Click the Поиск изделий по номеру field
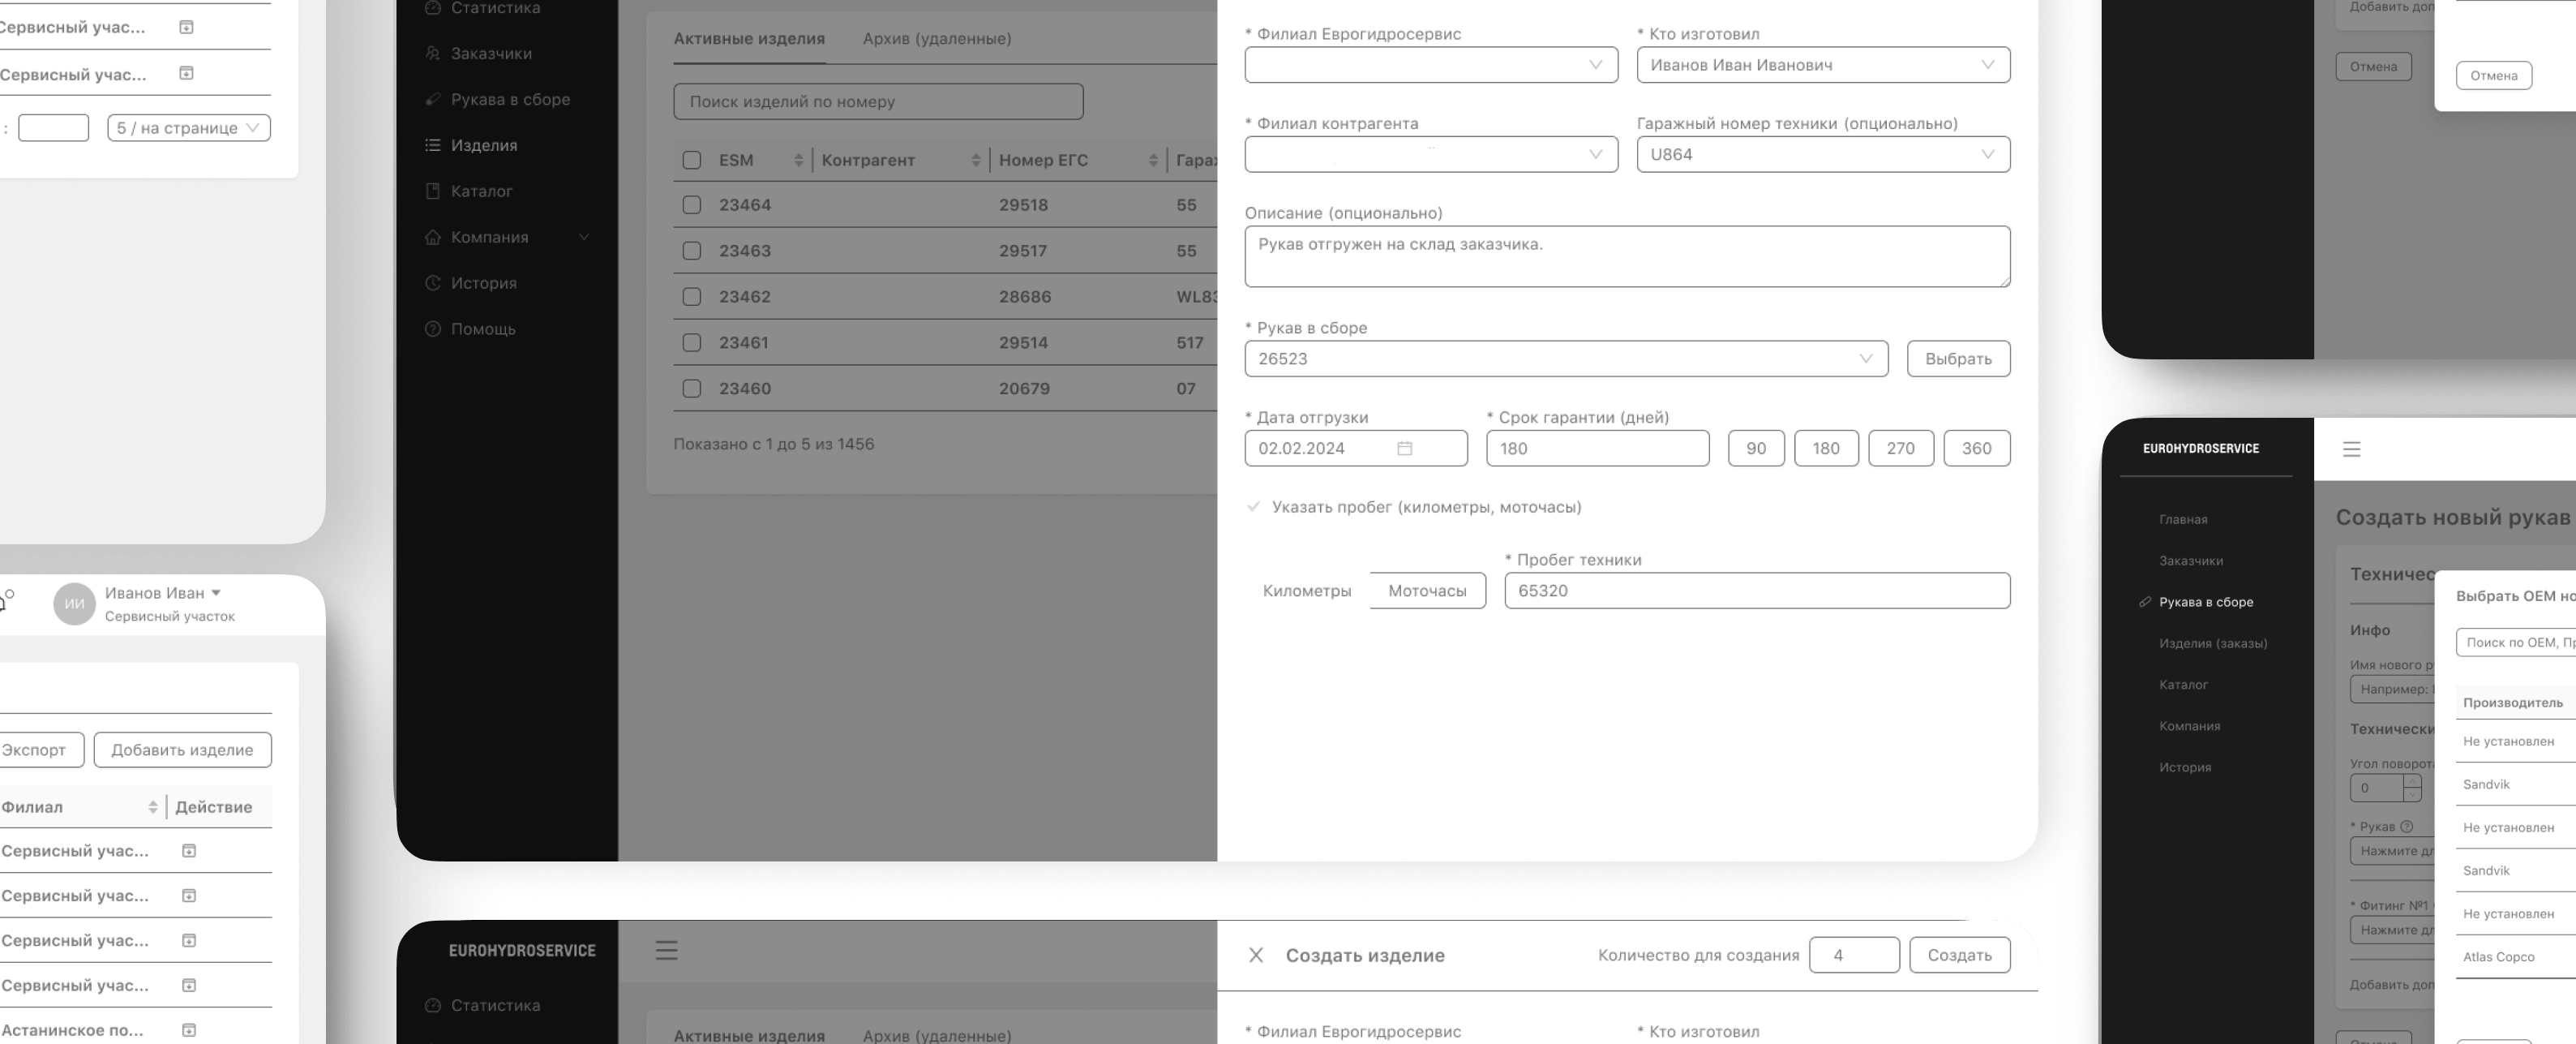2576x1044 pixels. pos(877,101)
